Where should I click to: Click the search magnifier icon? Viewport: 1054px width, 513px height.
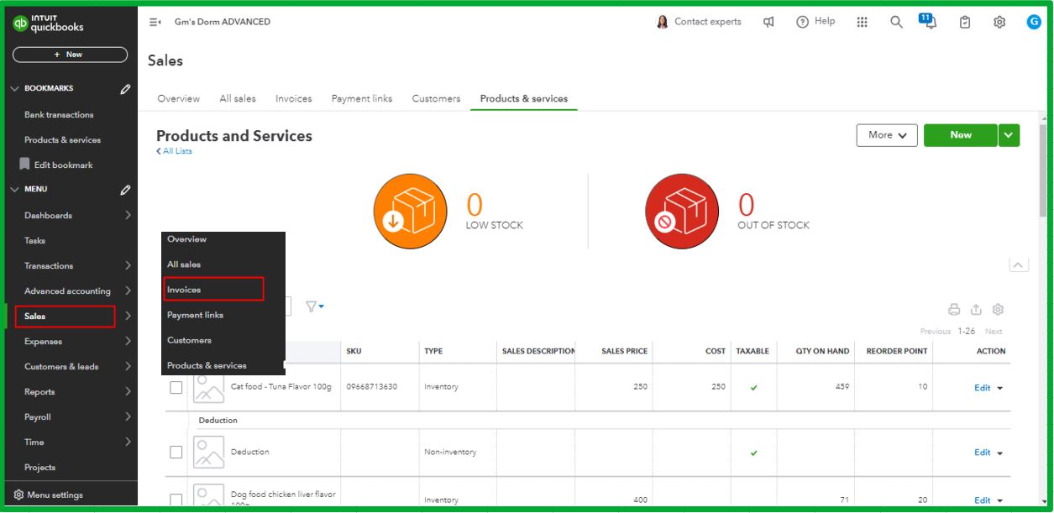[x=896, y=23]
